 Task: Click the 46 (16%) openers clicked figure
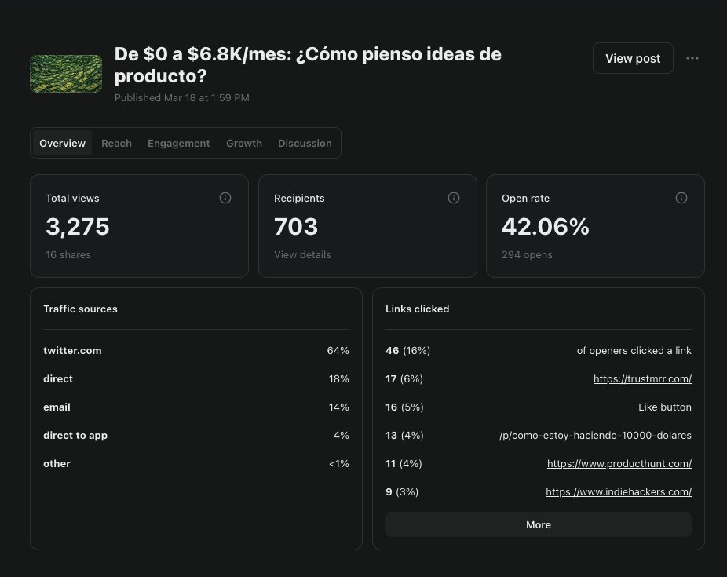tap(408, 350)
